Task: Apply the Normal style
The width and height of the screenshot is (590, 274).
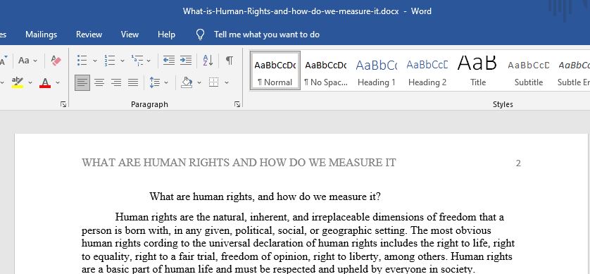Action: (275, 70)
